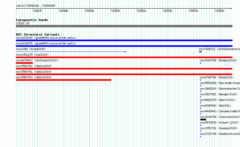Viewport: 240px width, 147px height.
Task: Select the blue bar under nsv4216676
Action: coord(124,46)
